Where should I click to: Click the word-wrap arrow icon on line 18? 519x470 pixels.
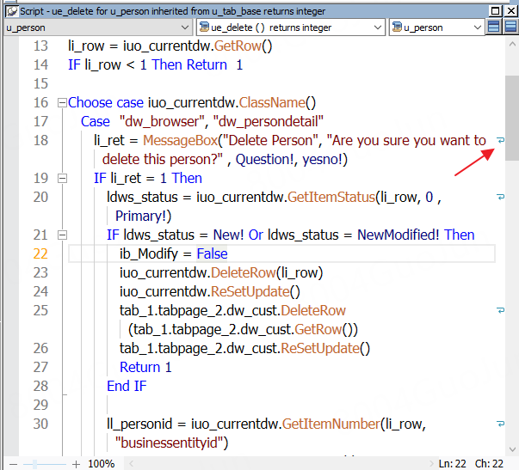point(500,140)
